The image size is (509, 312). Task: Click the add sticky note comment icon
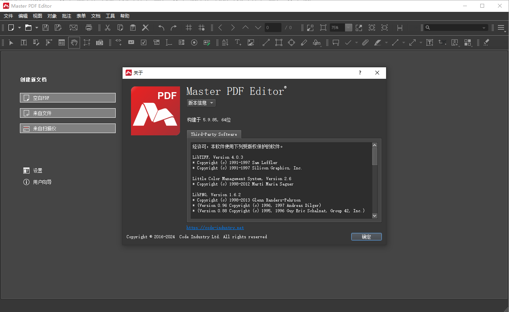coord(336,42)
